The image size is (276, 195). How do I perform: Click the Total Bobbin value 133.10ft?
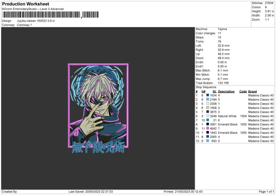[223, 83]
